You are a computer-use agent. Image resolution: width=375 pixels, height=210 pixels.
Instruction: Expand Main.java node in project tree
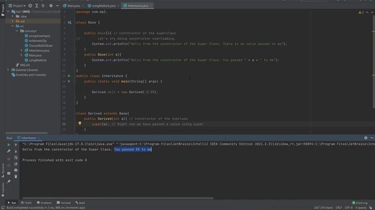[21, 55]
